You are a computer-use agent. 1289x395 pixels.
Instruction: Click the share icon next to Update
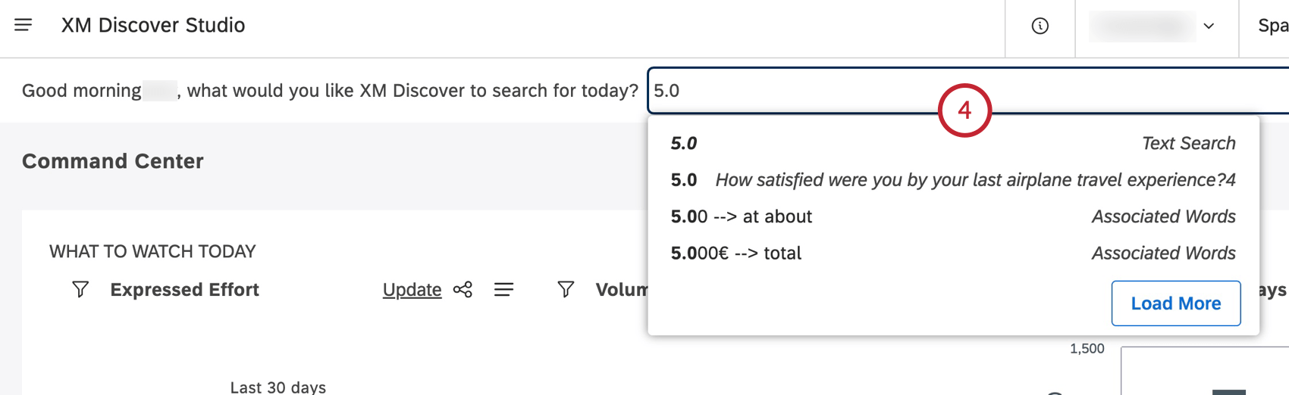point(463,290)
